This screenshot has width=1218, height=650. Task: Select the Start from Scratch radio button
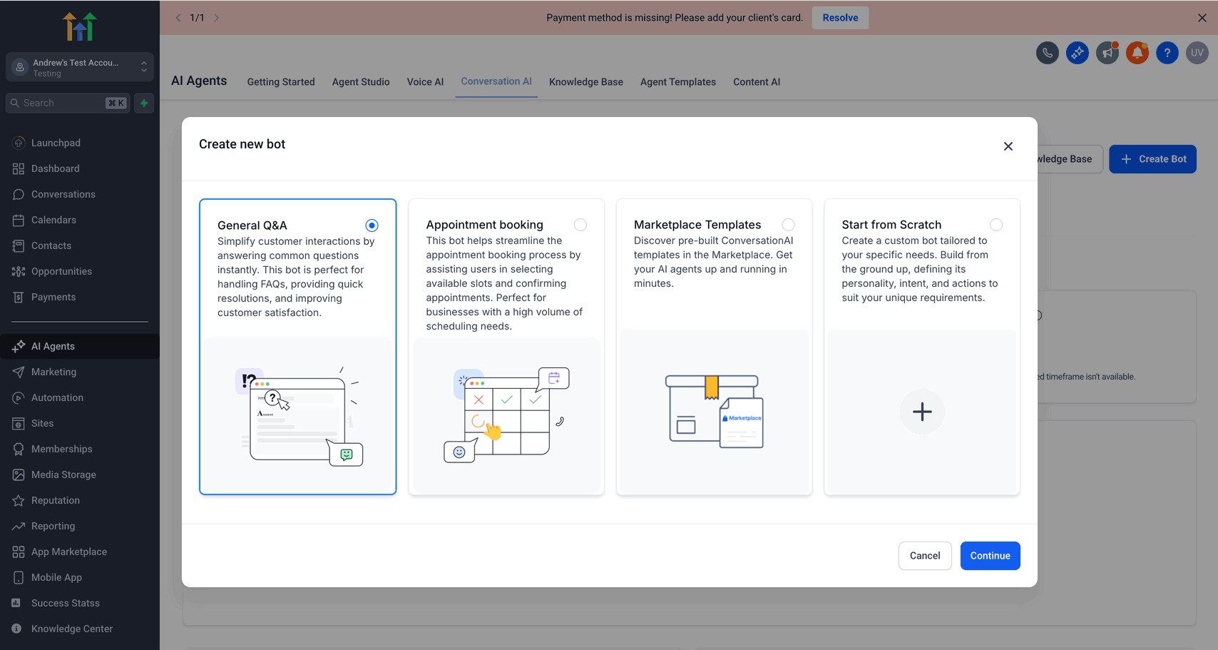(996, 225)
